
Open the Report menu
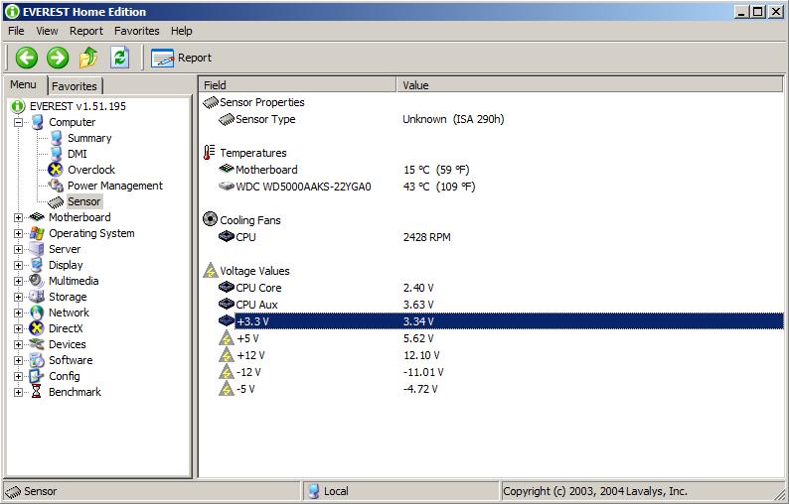tap(86, 31)
